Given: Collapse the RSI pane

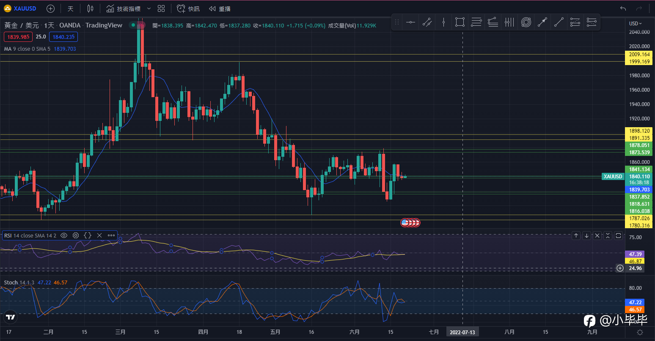Looking at the screenshot, I should pyautogui.click(x=608, y=236).
